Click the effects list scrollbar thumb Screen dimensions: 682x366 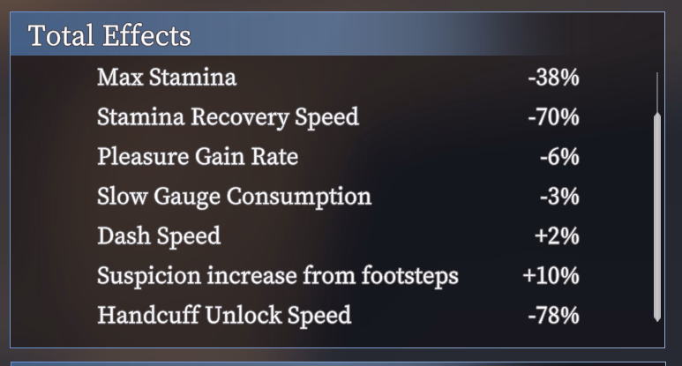(656, 216)
